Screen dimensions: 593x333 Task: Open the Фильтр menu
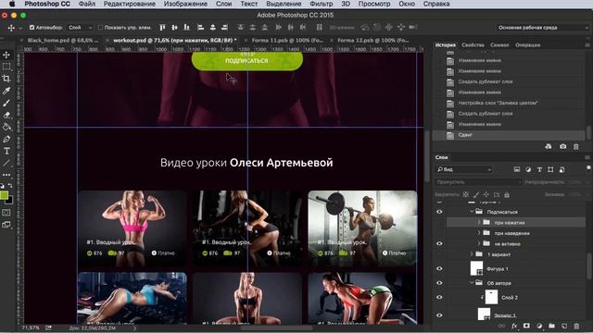coord(322,4)
